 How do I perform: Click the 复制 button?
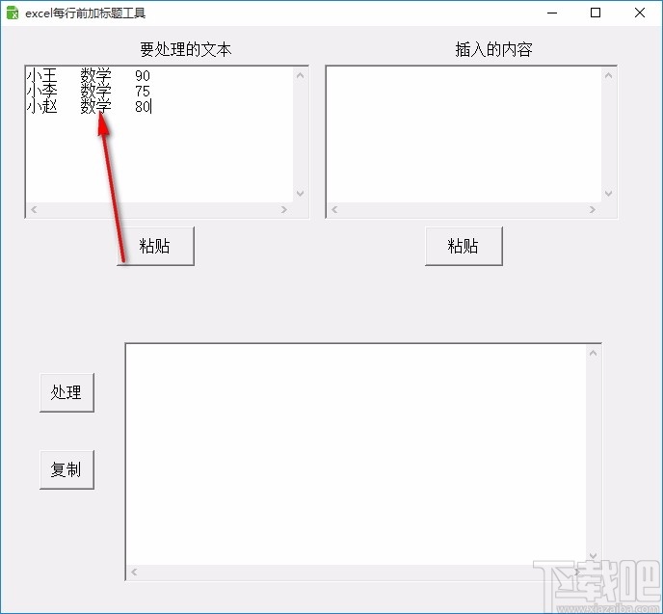(x=66, y=469)
